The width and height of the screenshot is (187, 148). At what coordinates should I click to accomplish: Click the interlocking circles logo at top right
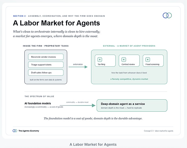coord(167,16)
